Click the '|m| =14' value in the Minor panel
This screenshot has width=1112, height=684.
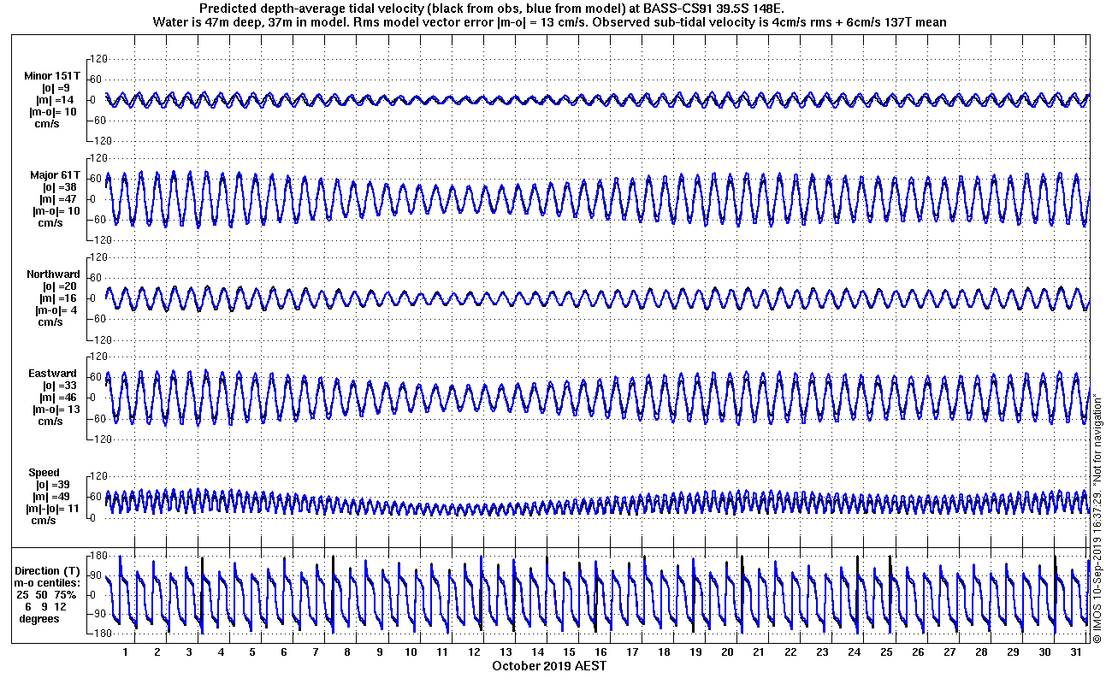(56, 100)
